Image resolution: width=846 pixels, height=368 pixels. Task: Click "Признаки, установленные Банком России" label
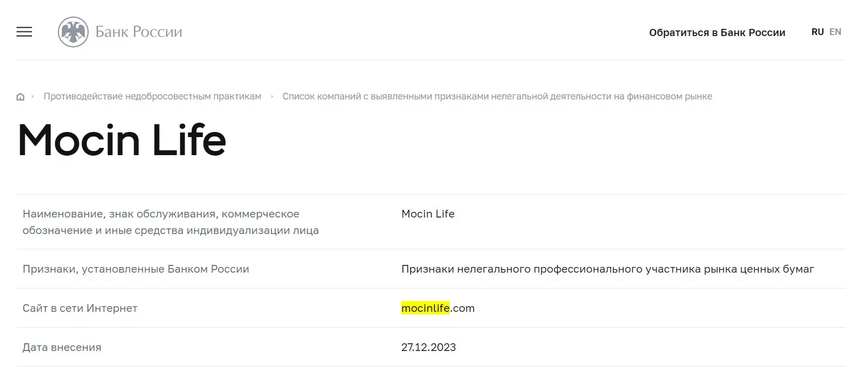pos(136,269)
